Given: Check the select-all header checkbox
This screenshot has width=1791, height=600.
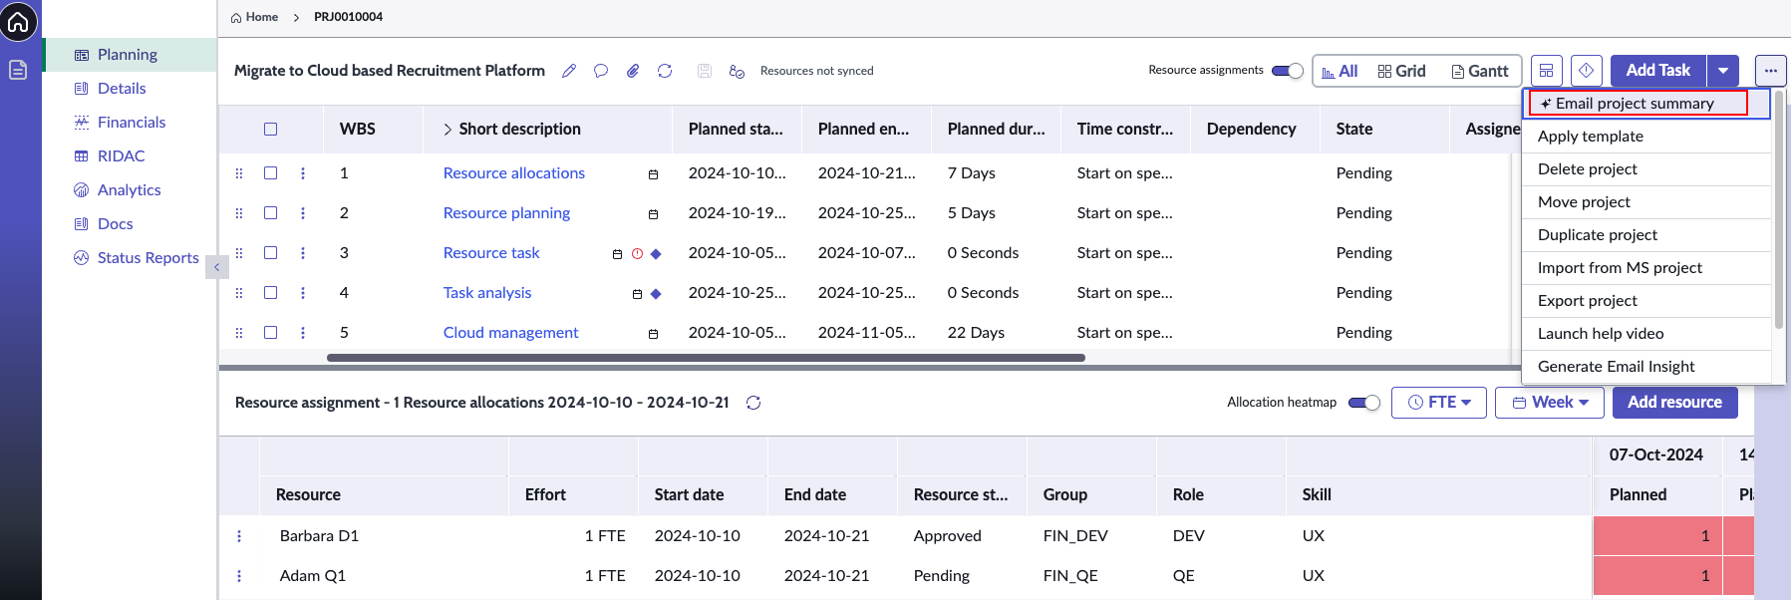Looking at the screenshot, I should pyautogui.click(x=270, y=130).
